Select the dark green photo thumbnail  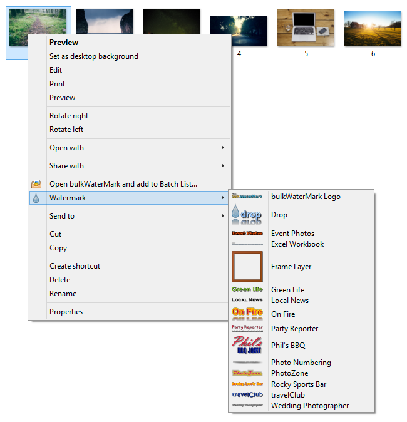click(172, 21)
